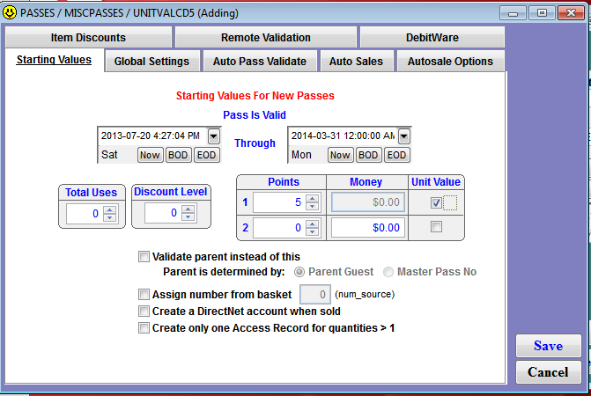Click the row 1 Points field
This screenshot has width=591, height=396.
tap(279, 202)
